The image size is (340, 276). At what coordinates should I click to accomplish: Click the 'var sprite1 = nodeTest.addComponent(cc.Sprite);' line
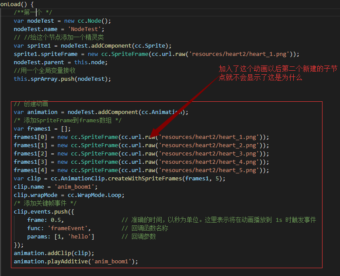pyautogui.click(x=93, y=46)
